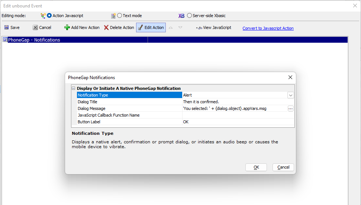Screen dimensions: 361x205
Task: Click the Text mode notepad icon
Action: (x=113, y=16)
